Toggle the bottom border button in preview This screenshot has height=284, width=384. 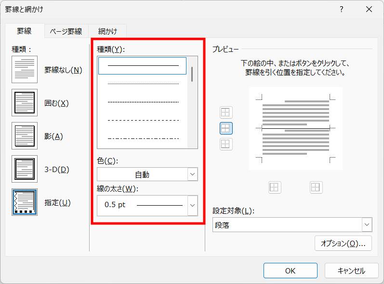(226, 144)
